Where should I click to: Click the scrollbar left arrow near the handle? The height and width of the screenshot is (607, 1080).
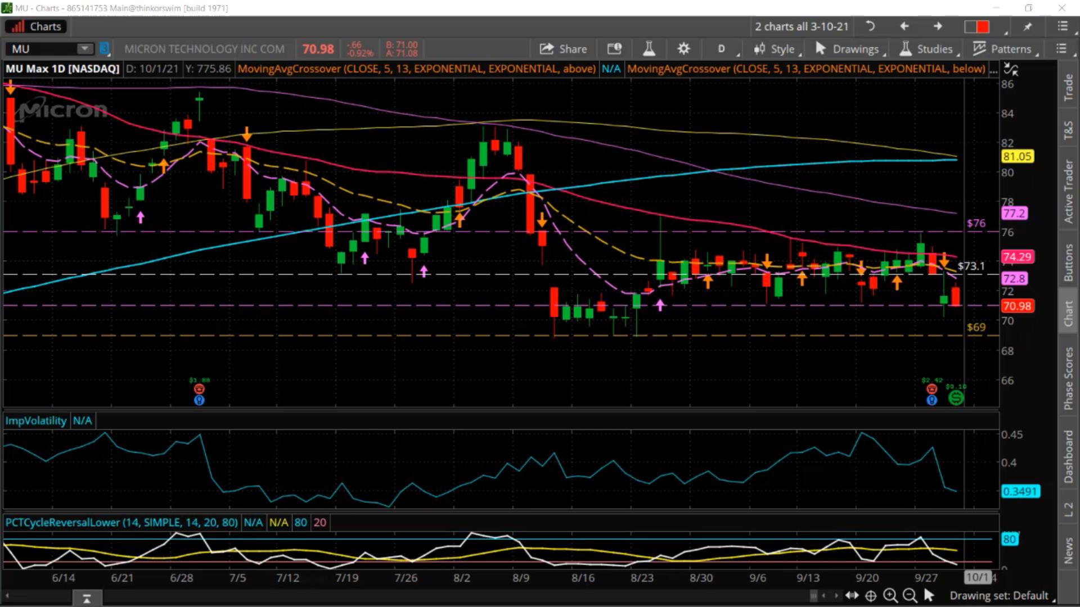pos(824,595)
